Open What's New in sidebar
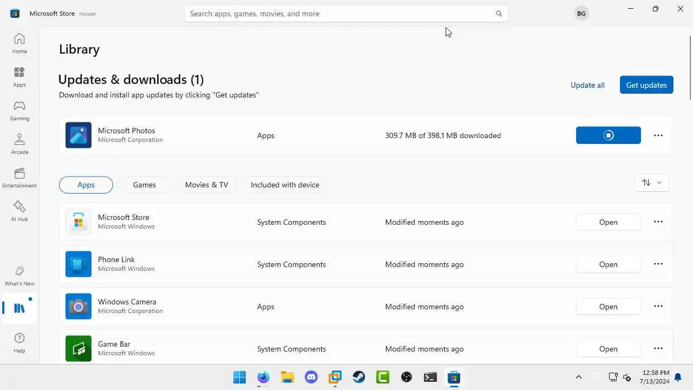693x390 pixels. coord(19,276)
